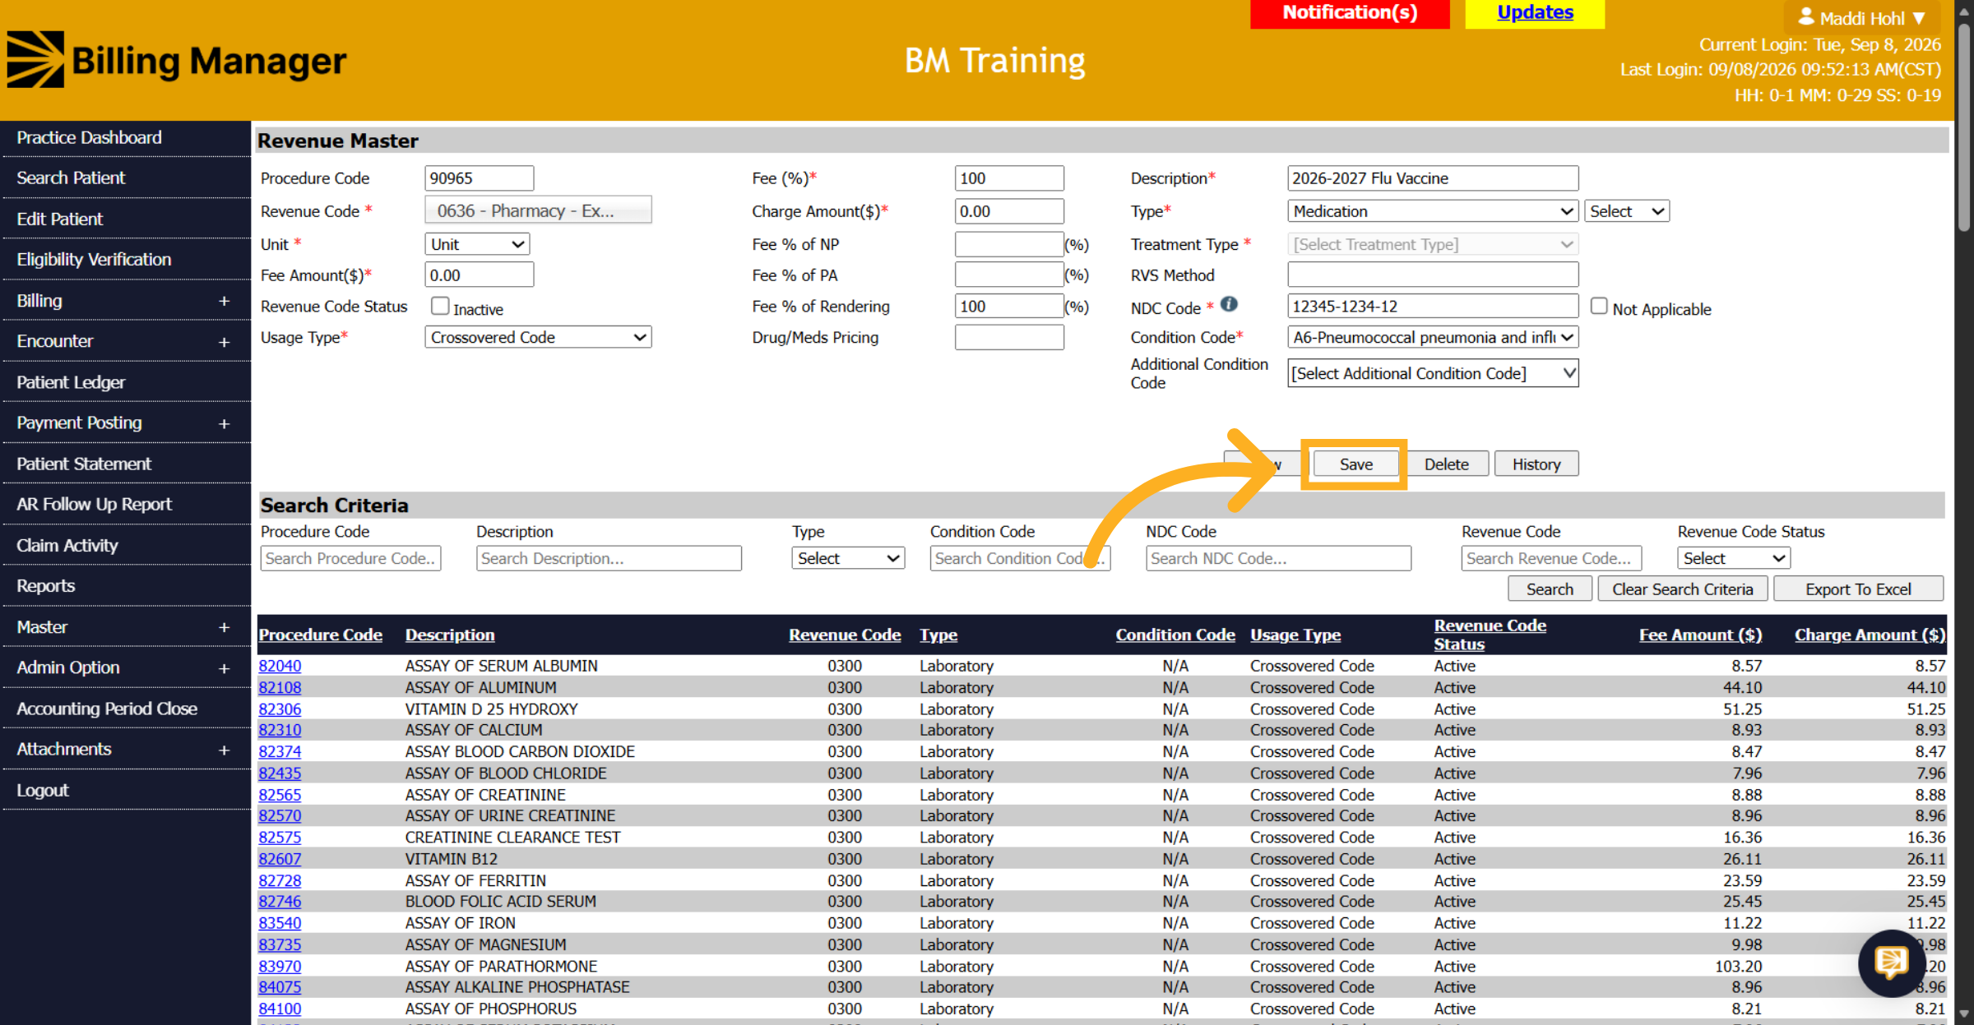
Task: Open procedure code 83970 link
Action: 280,967
